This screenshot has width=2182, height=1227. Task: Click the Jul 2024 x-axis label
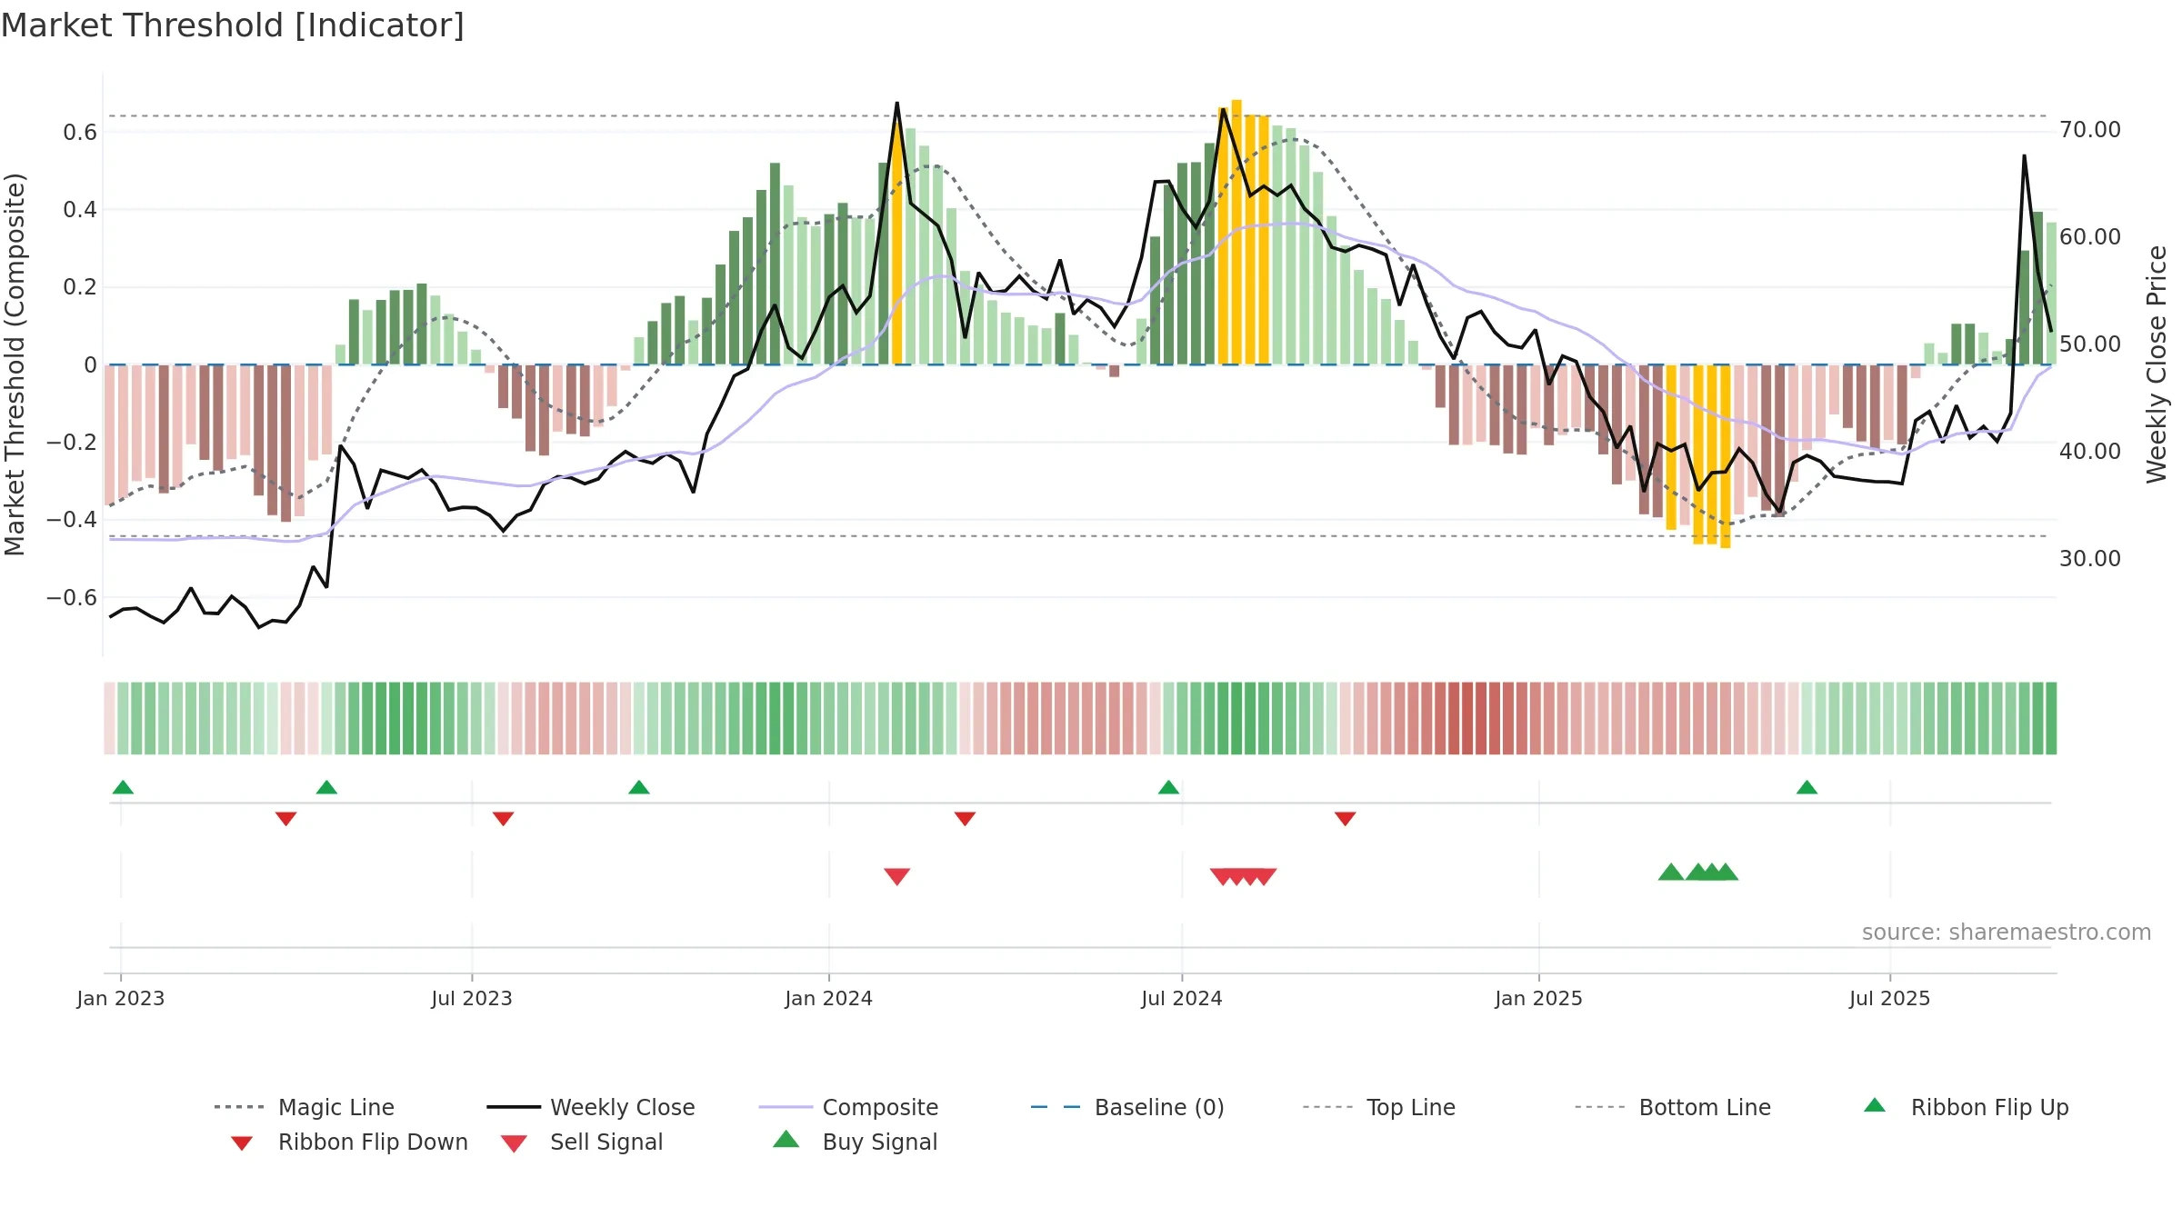pos(1182,999)
